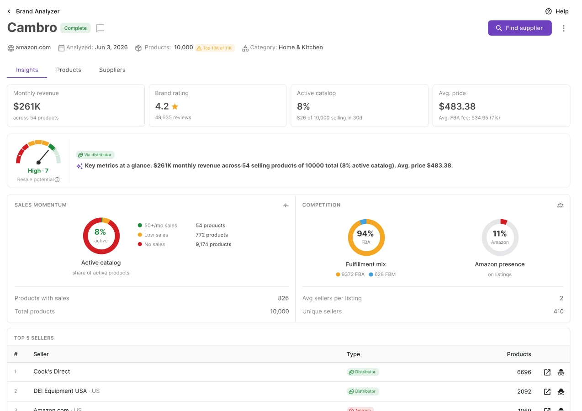
Task: Click the Resale potential info icon
Action: (57, 179)
